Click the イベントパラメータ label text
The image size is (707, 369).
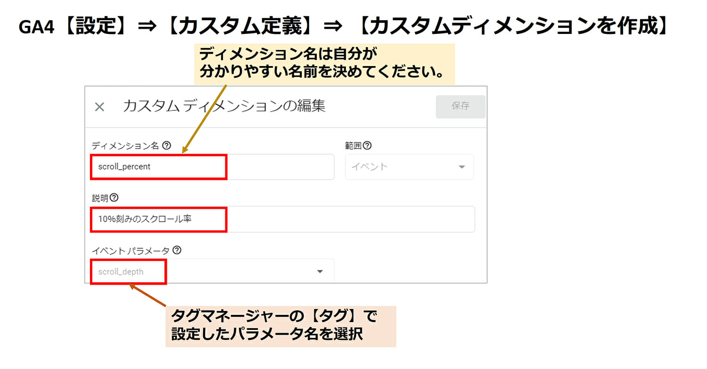pyautogui.click(x=131, y=250)
